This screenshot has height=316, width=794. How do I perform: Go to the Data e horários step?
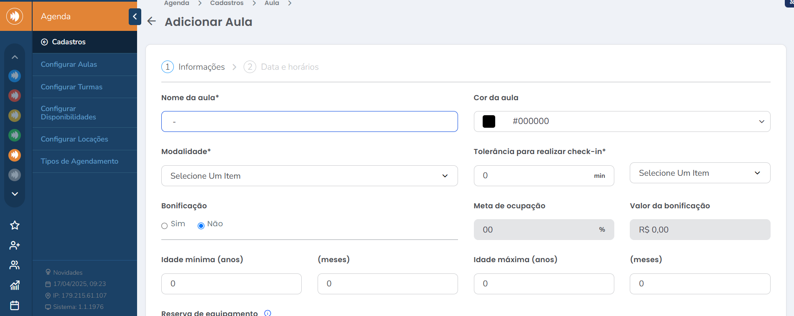pyautogui.click(x=281, y=67)
